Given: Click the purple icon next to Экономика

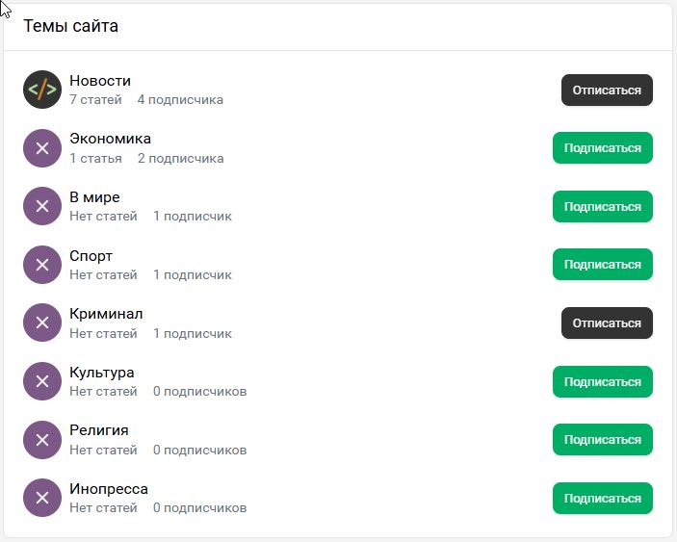Looking at the screenshot, I should [x=42, y=148].
